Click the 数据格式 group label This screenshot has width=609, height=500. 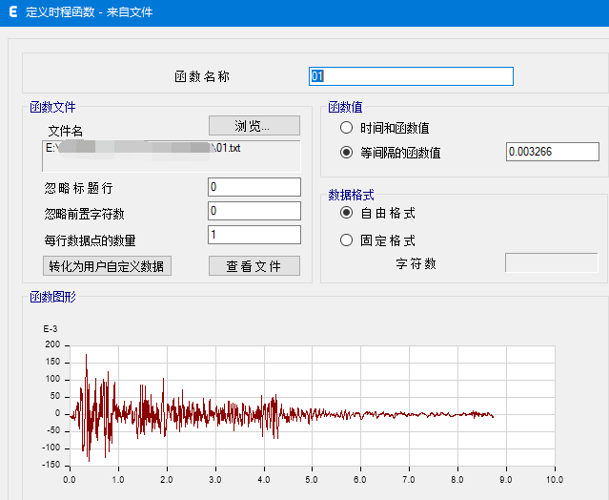351,195
